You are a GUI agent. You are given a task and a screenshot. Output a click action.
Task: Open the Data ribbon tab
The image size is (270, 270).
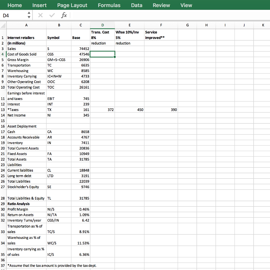pos(136,5)
